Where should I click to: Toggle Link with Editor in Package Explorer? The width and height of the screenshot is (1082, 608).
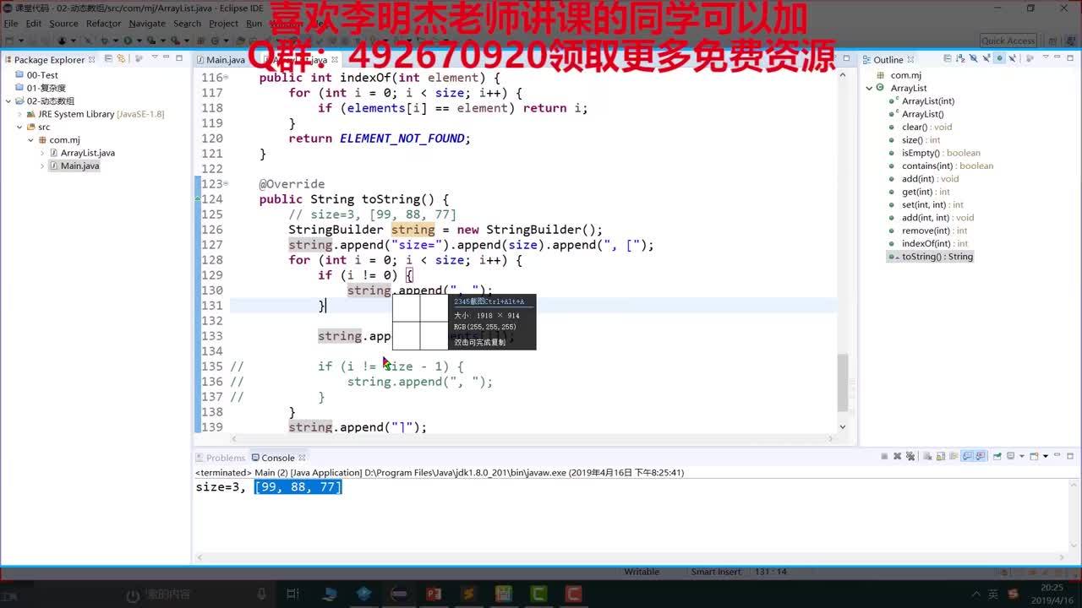[x=121, y=59]
